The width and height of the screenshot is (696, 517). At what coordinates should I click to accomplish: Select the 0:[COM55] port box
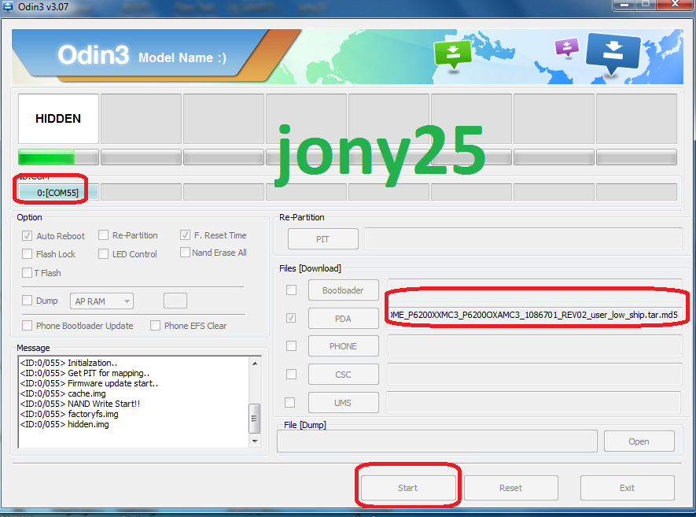(x=58, y=193)
